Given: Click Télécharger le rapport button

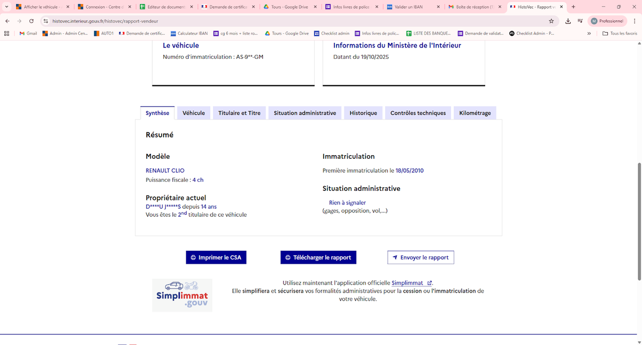Looking at the screenshot, I should [318, 257].
